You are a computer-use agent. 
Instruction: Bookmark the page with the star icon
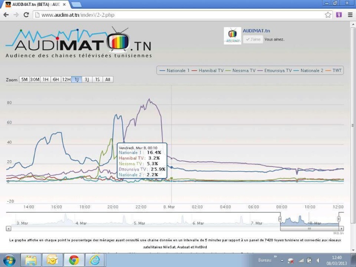tap(328, 15)
